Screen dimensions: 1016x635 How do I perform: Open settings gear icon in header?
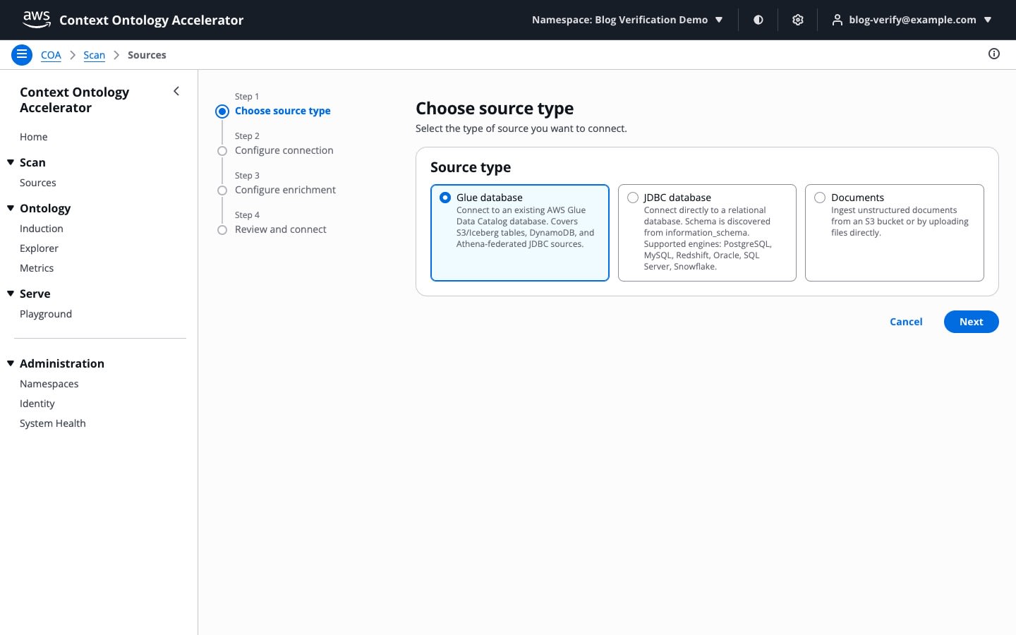coord(798,20)
